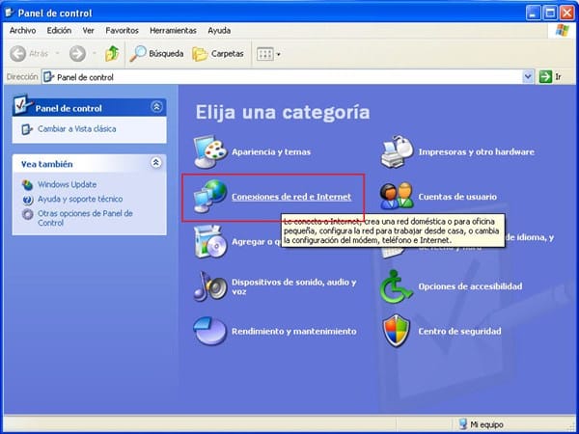The image size is (579, 434).
Task: Click the address bar Panel de control icon
Action: (x=49, y=77)
